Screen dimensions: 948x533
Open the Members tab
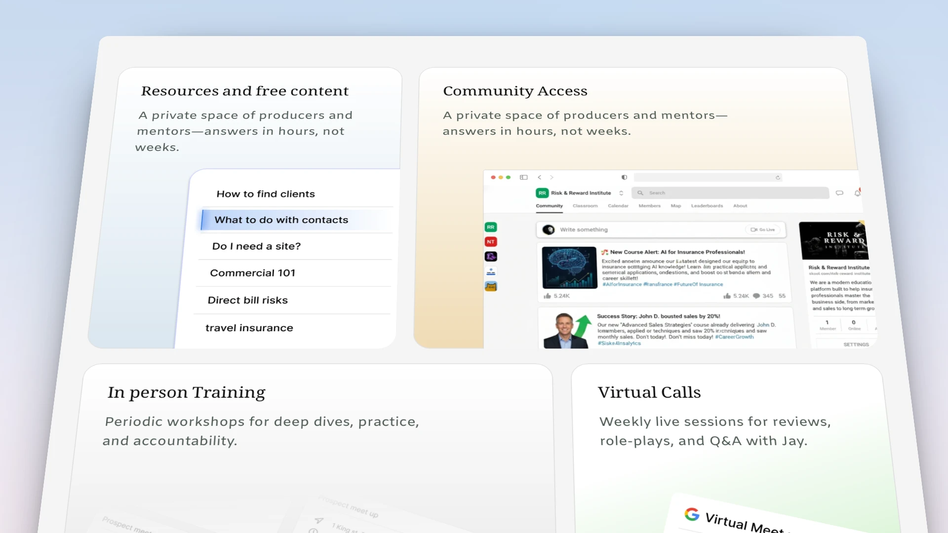coord(649,206)
